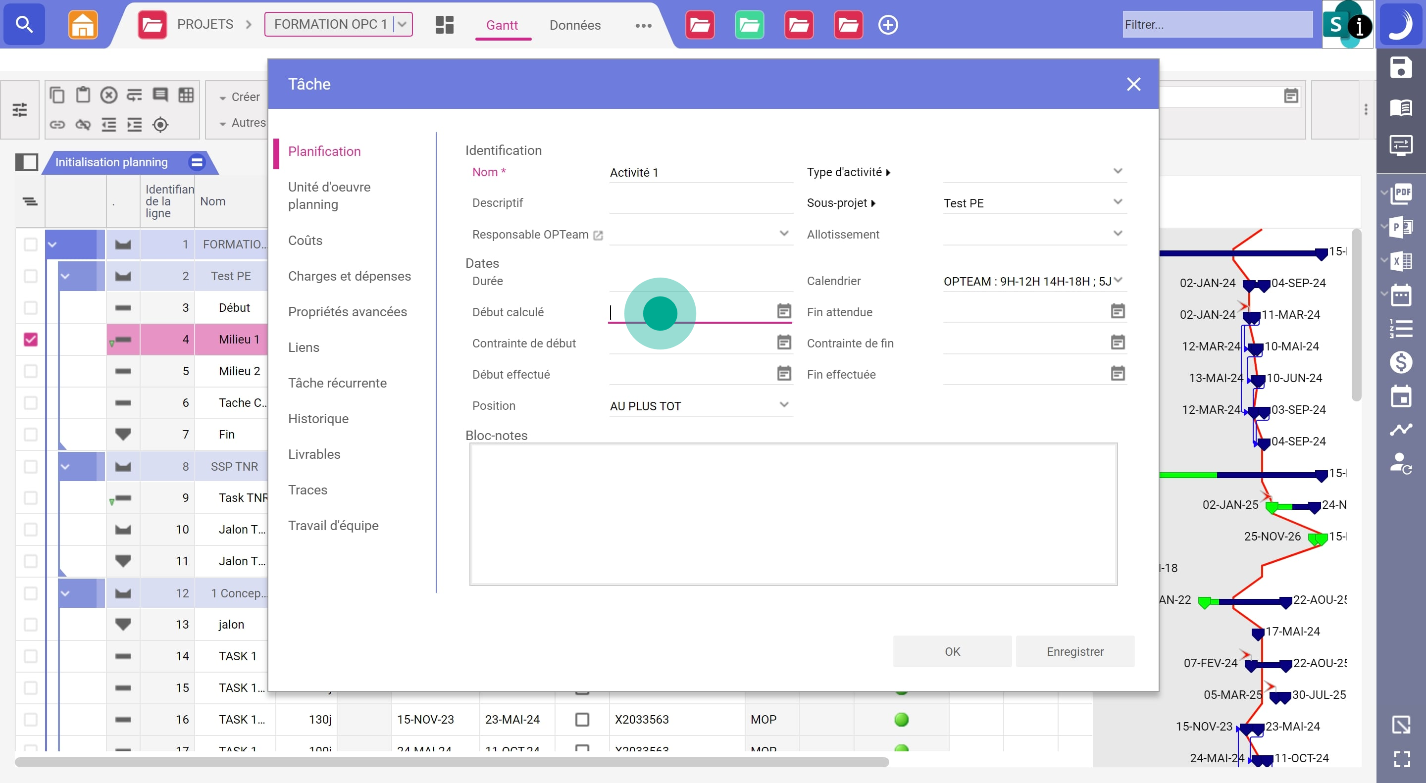Open the Sous-projet Test PE dropdown
The width and height of the screenshot is (1426, 783).
1118,202
